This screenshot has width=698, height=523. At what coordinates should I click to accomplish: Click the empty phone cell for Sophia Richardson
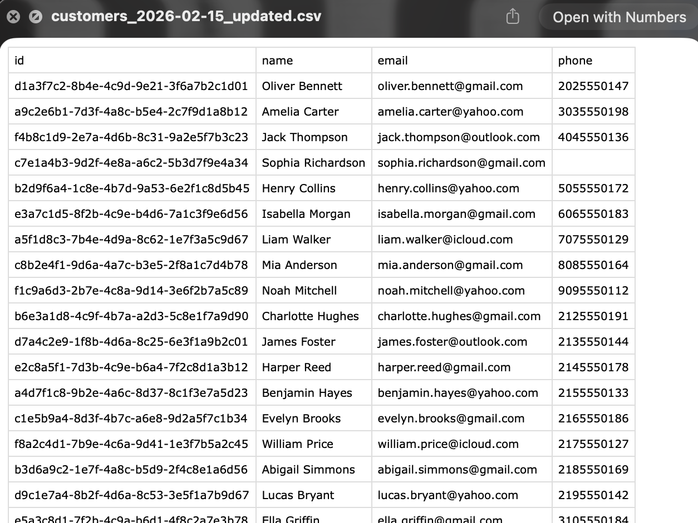click(593, 163)
